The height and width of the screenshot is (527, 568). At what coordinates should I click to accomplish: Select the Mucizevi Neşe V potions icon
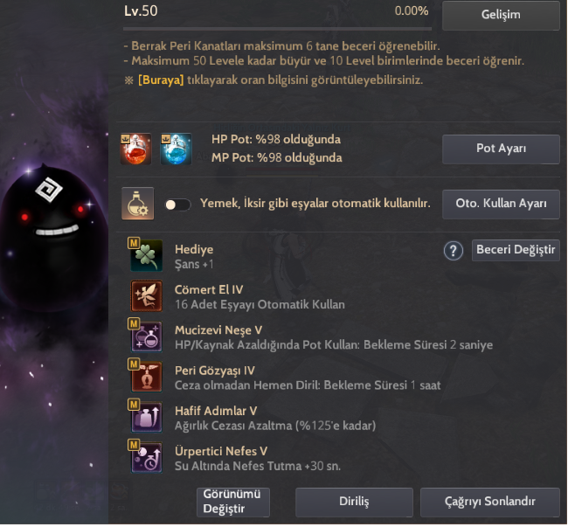(146, 336)
